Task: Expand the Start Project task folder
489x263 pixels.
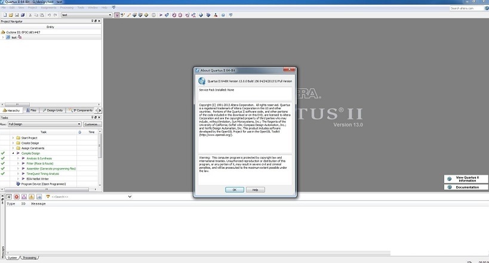Action: pos(13,138)
